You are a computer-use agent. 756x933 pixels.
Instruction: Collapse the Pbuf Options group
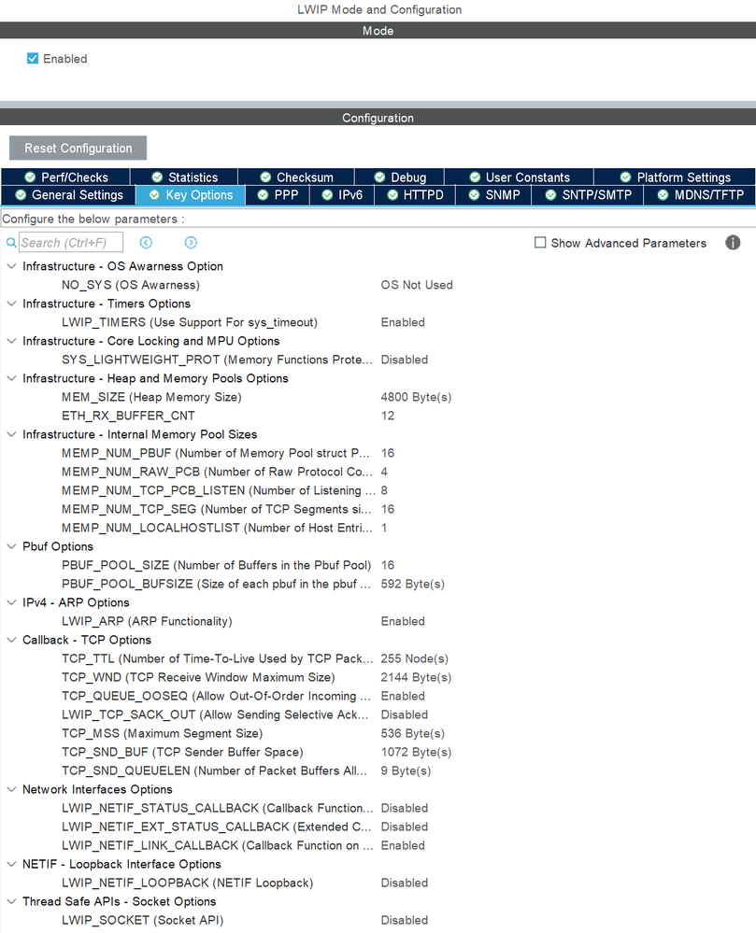(x=11, y=546)
